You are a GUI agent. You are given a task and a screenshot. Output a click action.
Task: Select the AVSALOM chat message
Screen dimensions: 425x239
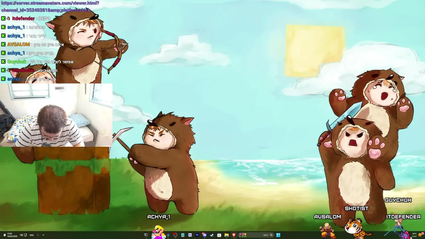pos(33,44)
